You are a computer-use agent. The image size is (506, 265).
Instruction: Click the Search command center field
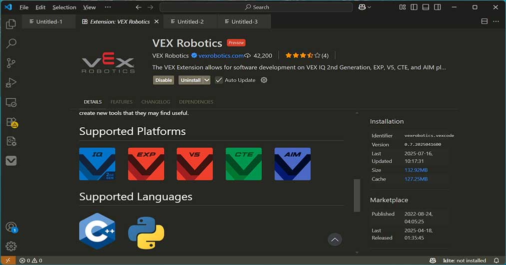pyautogui.click(x=256, y=7)
